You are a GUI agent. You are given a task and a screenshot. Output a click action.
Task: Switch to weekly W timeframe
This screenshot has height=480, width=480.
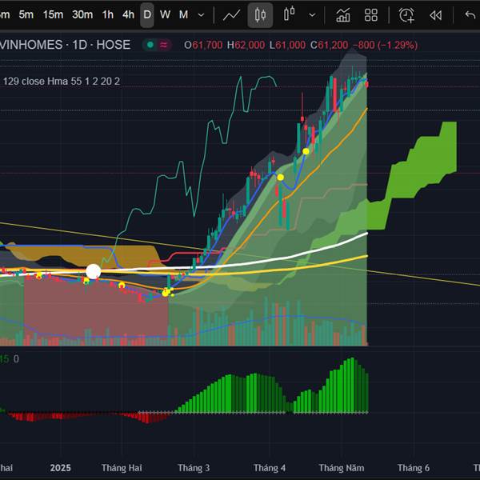pyautogui.click(x=165, y=14)
